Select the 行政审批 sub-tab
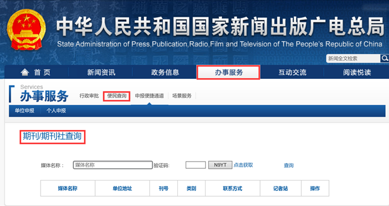 [89, 96]
